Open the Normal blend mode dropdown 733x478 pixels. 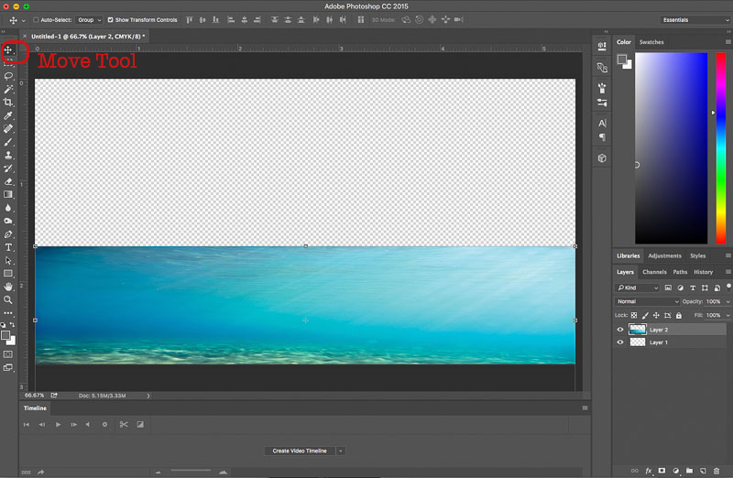click(x=647, y=302)
